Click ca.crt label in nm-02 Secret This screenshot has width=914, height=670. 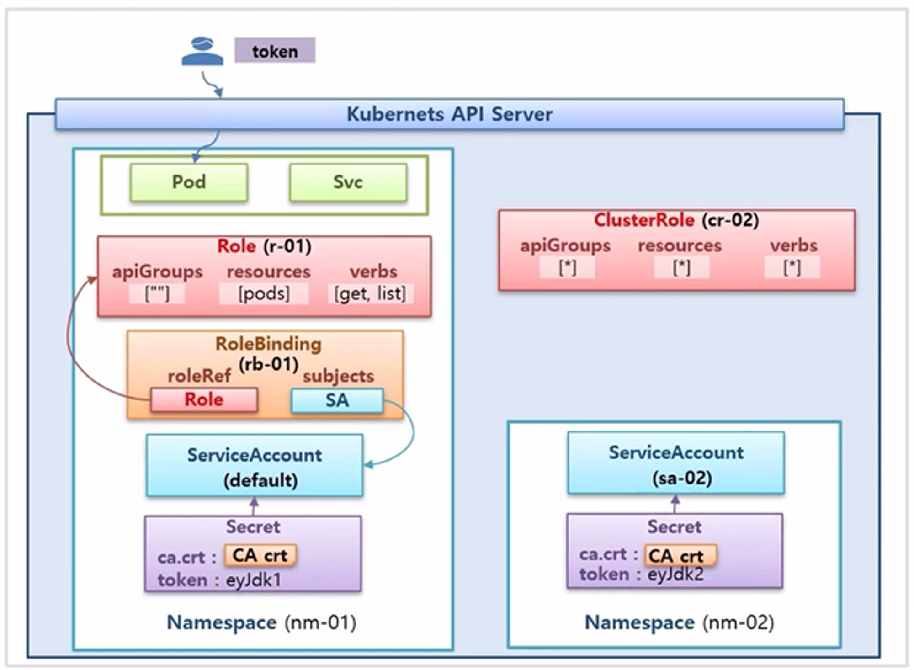point(609,554)
